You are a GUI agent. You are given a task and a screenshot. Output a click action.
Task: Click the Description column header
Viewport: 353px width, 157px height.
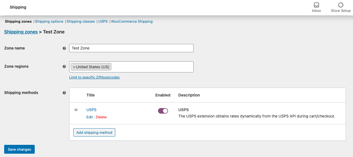(x=189, y=95)
